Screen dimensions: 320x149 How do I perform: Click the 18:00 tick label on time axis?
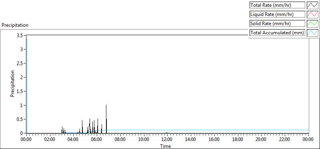(x=238, y=140)
